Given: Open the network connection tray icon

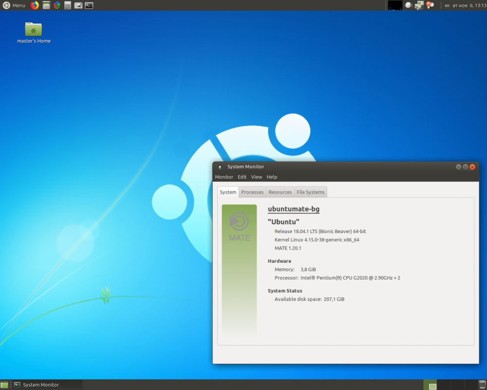Looking at the screenshot, I should click(x=419, y=5).
